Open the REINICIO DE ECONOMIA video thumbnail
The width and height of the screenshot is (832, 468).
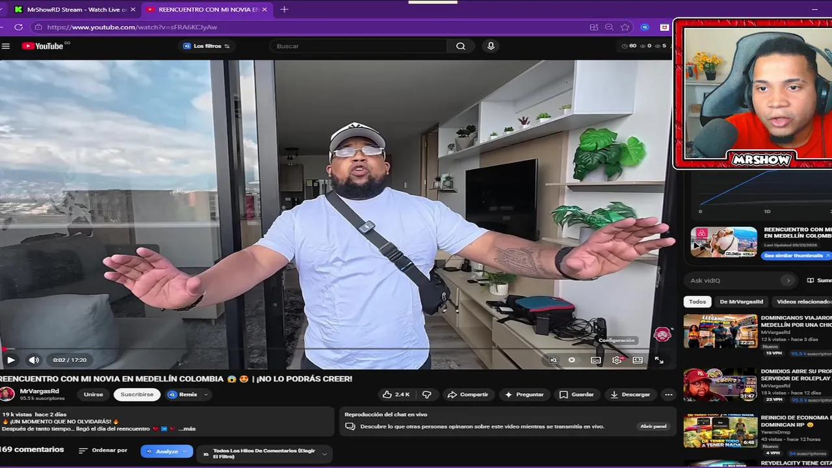click(x=720, y=430)
